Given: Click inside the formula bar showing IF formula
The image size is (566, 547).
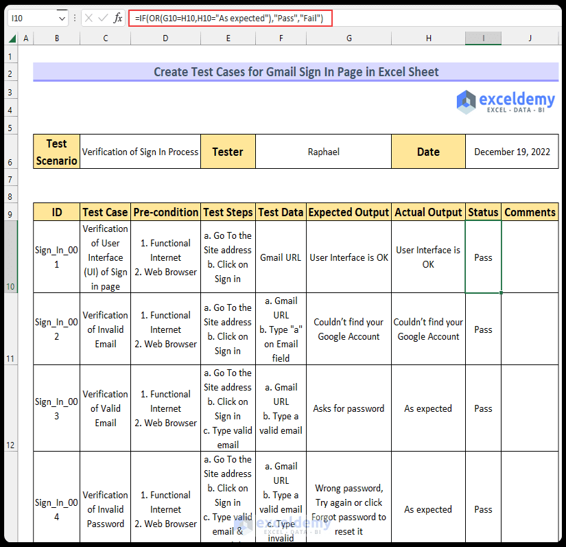Looking at the screenshot, I should [226, 19].
